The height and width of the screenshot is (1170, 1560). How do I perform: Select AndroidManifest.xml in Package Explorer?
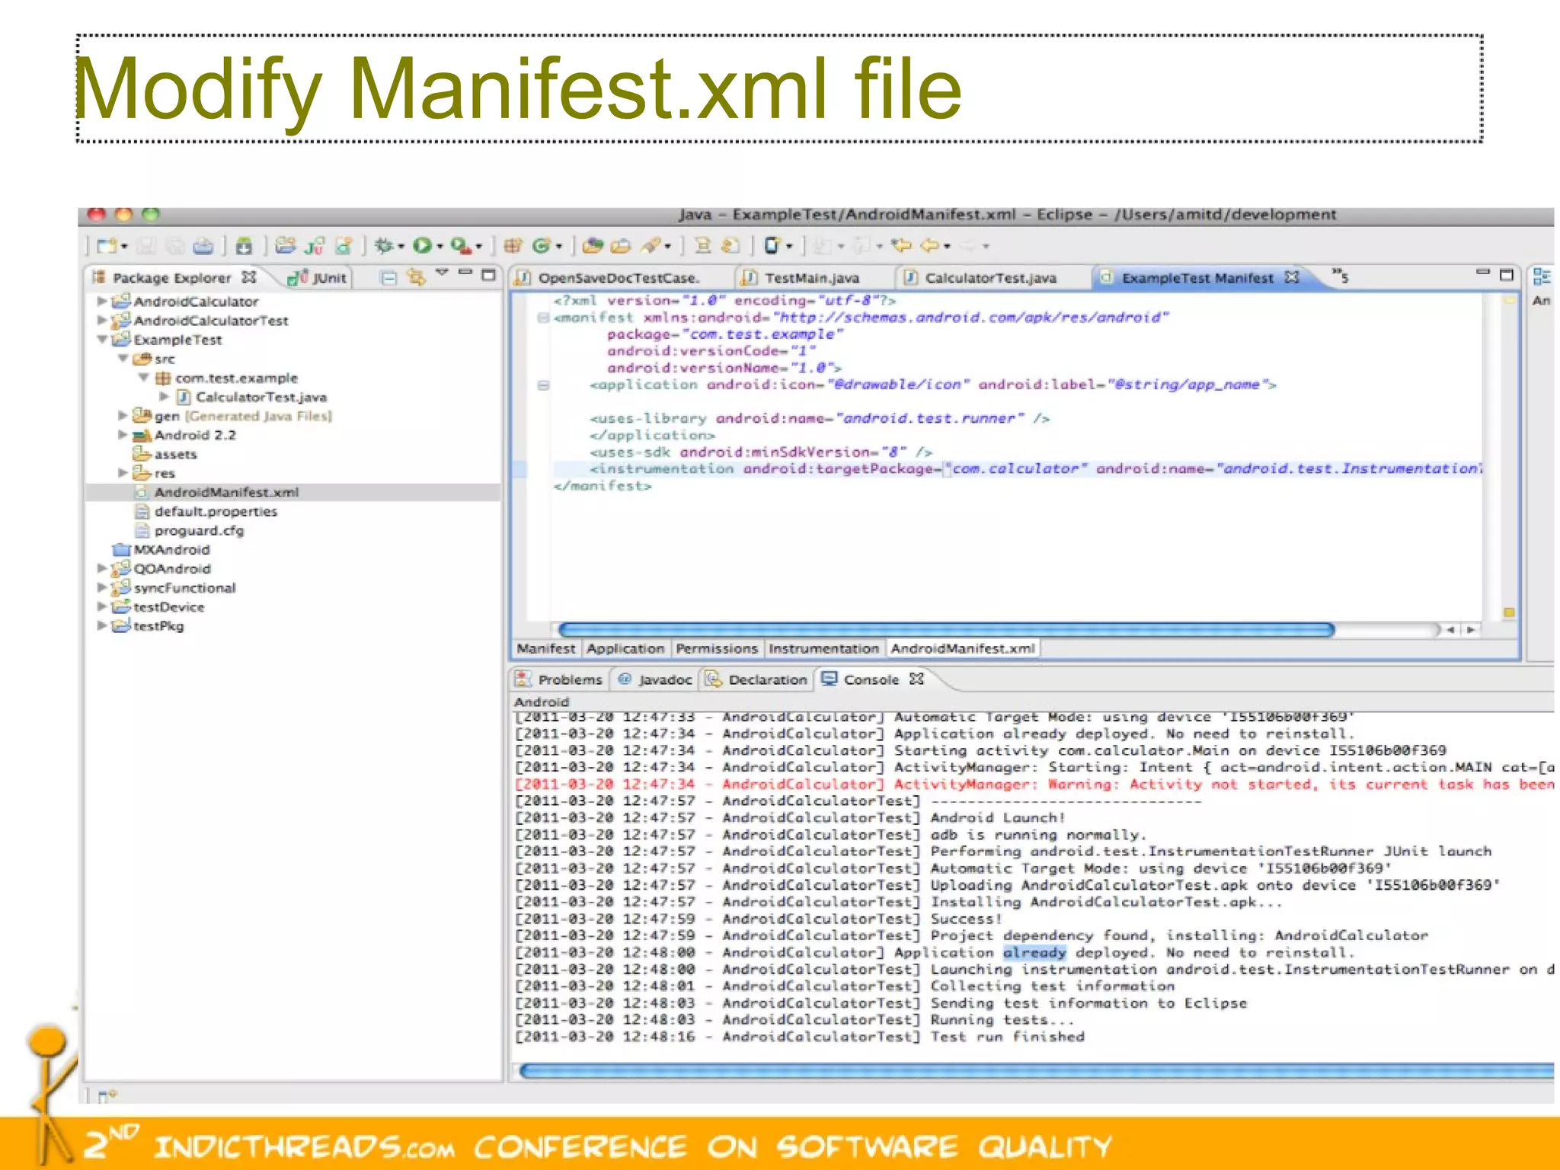(x=226, y=492)
